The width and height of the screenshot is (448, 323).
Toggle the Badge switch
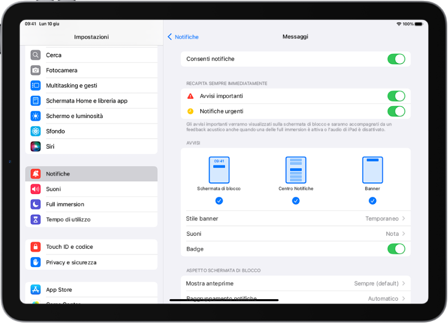pyautogui.click(x=396, y=249)
